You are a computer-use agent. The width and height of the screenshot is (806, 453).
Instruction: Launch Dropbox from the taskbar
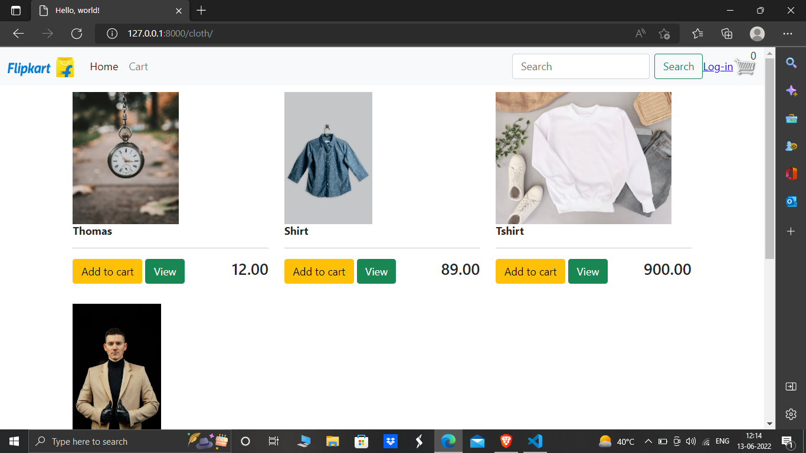(390, 441)
